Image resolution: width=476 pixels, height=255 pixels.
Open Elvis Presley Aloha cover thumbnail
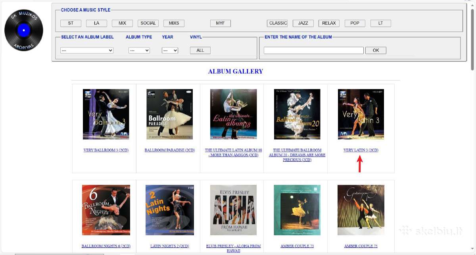click(234, 210)
